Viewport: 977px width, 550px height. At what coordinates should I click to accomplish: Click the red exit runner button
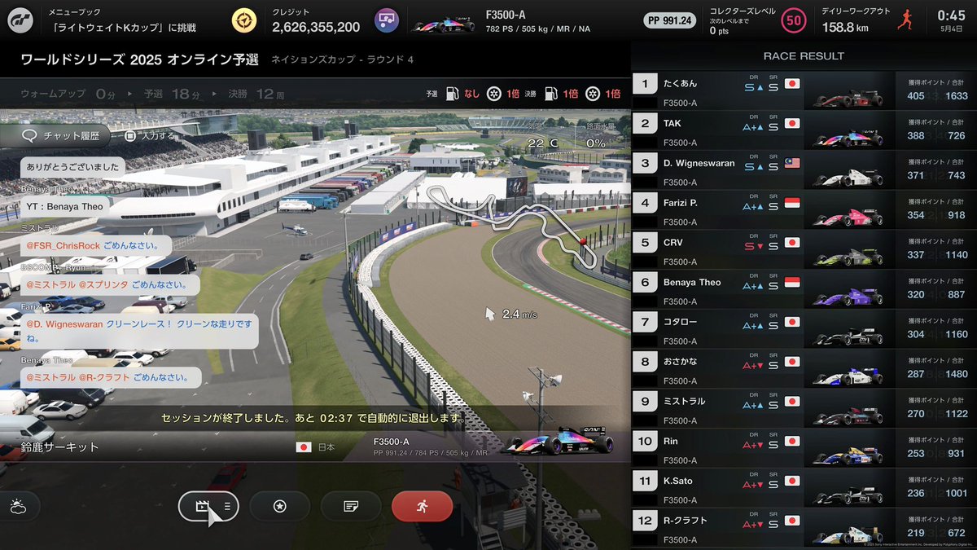click(422, 506)
